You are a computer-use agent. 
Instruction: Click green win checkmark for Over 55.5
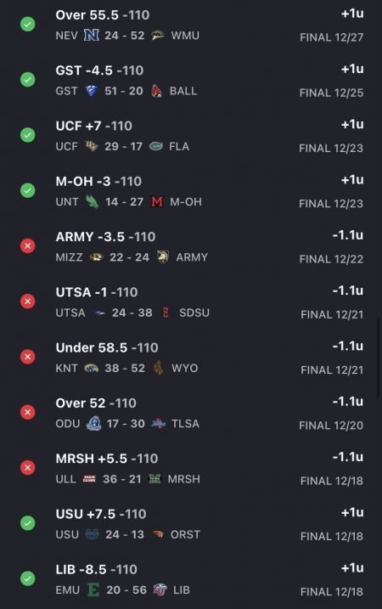(27, 24)
